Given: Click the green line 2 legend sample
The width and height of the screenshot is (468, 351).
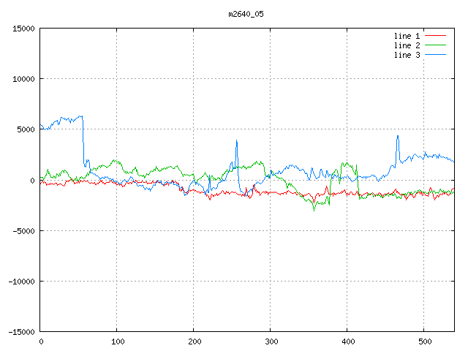Looking at the screenshot, I should tap(435, 45).
